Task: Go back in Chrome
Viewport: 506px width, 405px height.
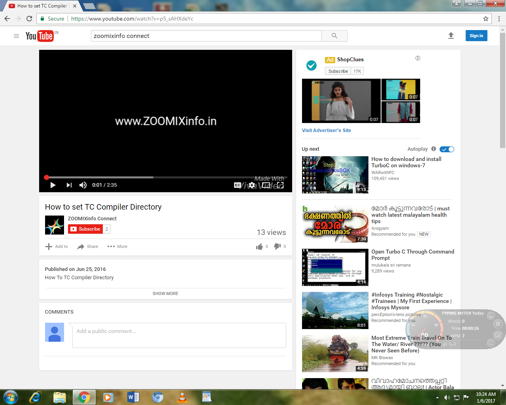Action: point(7,19)
